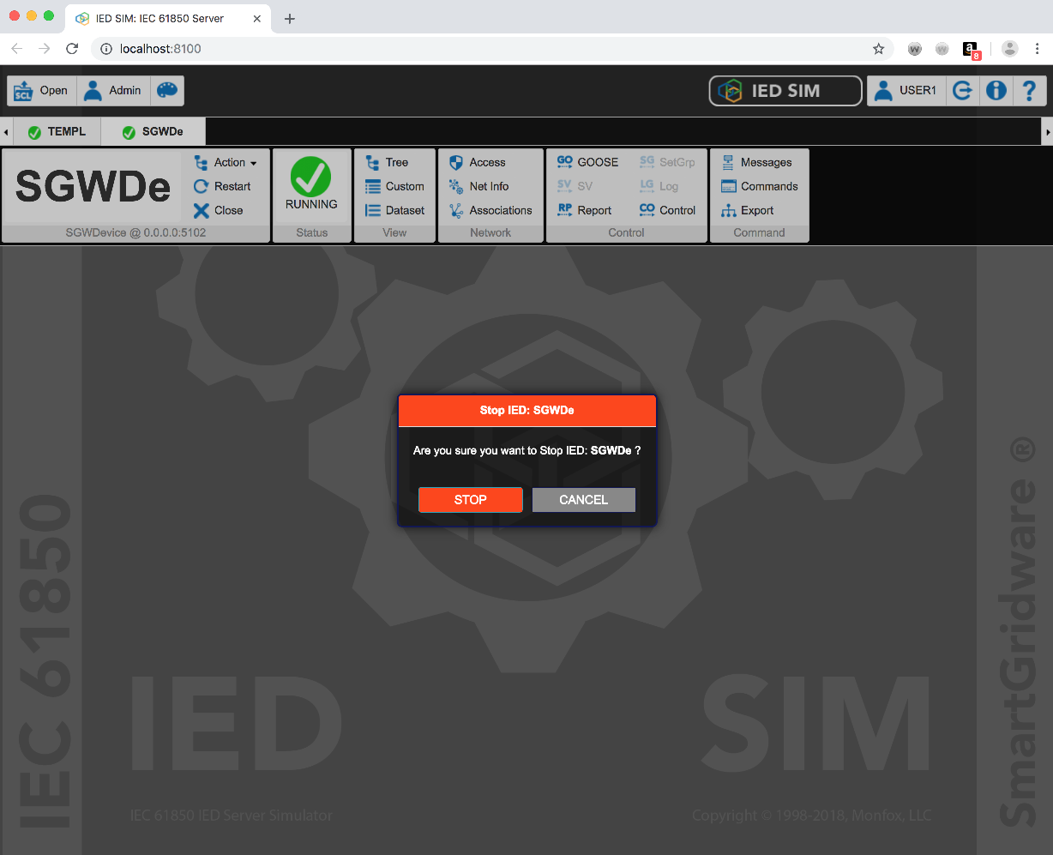
Task: Click the browser address bar
Action: click(493, 49)
